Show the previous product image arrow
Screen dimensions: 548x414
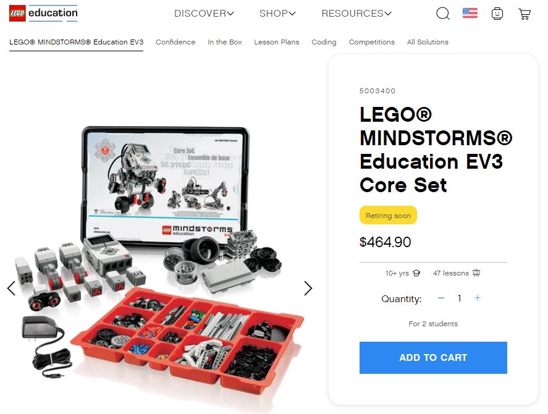[x=11, y=288]
